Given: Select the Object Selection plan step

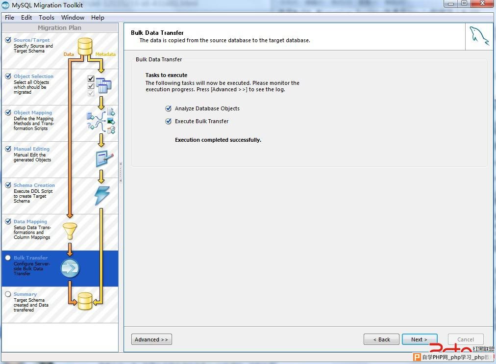Looking at the screenshot, I should 60,87.
